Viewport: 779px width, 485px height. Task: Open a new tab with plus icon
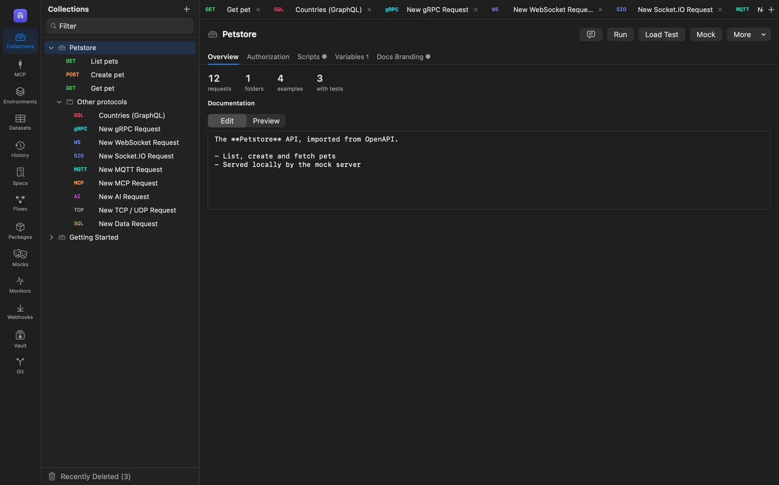[771, 9]
